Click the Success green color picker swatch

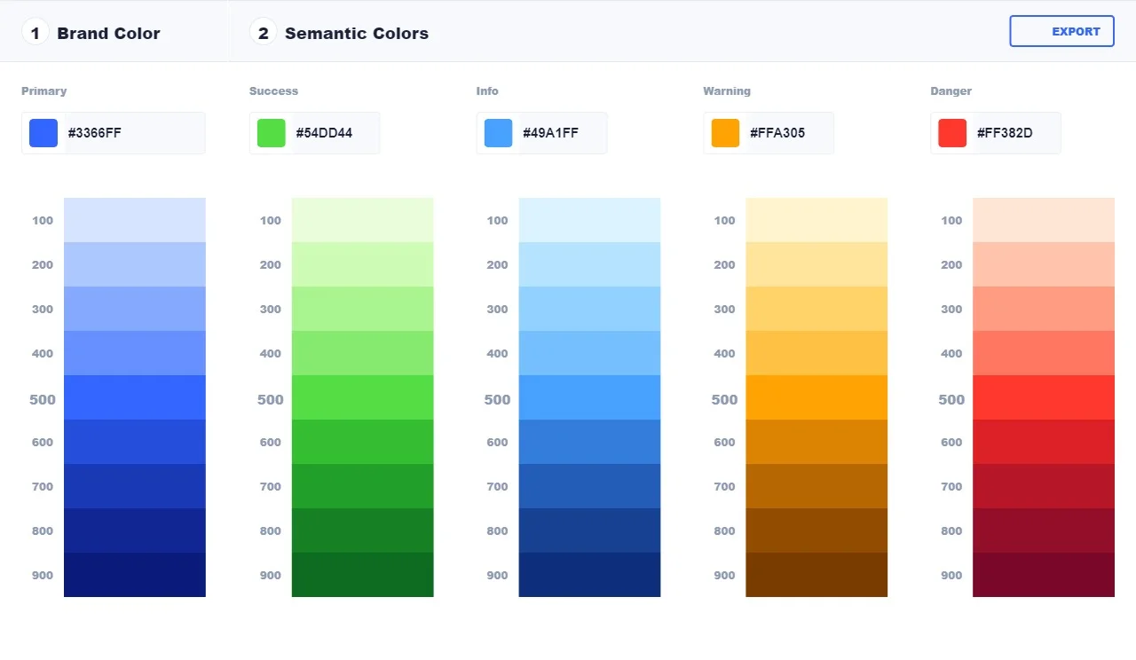click(x=272, y=133)
